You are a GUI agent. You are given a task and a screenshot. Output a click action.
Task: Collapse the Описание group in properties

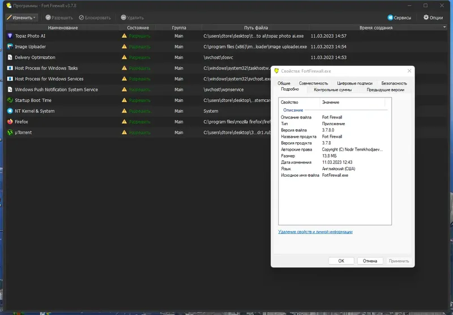pos(293,110)
